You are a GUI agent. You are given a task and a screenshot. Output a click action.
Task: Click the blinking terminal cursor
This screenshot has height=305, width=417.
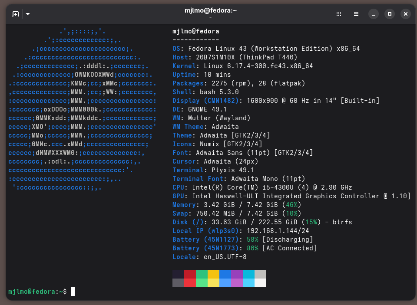72,291
